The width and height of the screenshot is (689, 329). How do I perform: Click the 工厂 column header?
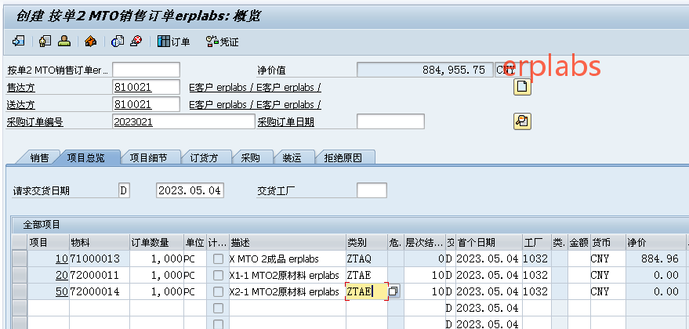coord(536,242)
